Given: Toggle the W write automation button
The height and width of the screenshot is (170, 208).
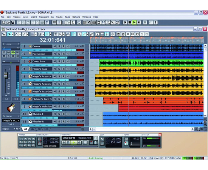Looking at the screenshot, I should coord(17,53).
